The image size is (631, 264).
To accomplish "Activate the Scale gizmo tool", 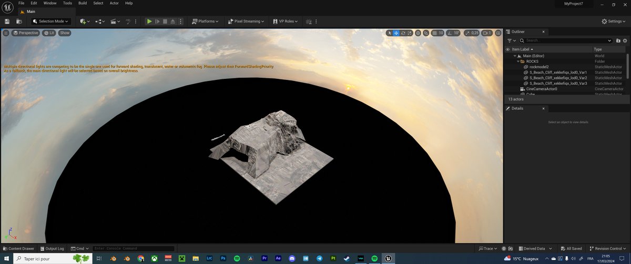I will point(409,33).
